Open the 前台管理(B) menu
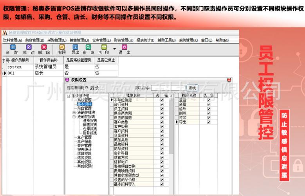This screenshot has height=196, width=305. pos(35,40)
